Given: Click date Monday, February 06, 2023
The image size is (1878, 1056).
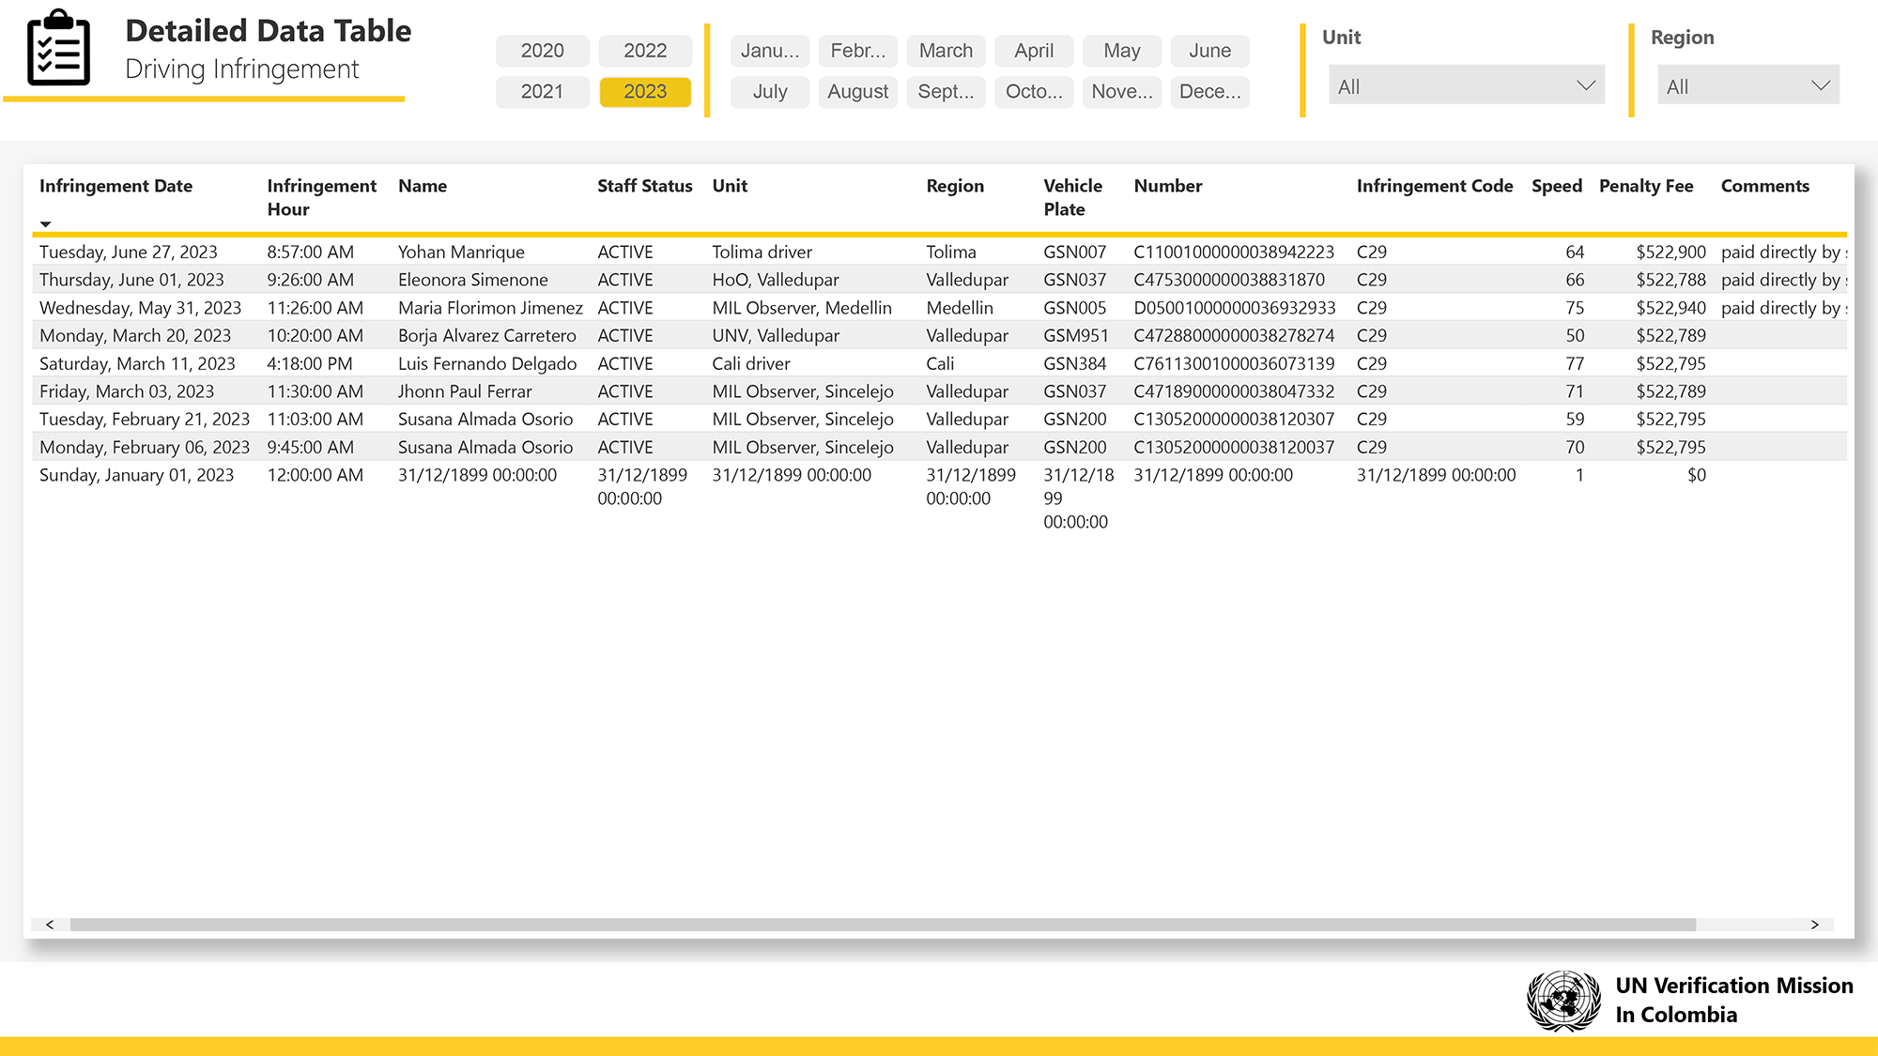Looking at the screenshot, I should click(x=145, y=447).
